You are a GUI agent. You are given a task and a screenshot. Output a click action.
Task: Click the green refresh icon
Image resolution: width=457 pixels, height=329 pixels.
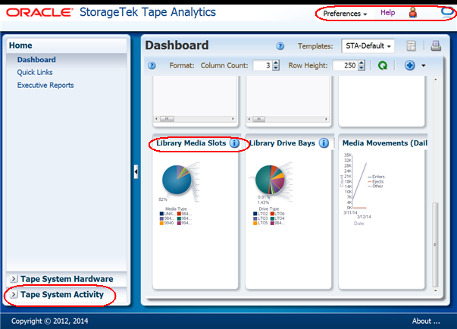tap(383, 65)
